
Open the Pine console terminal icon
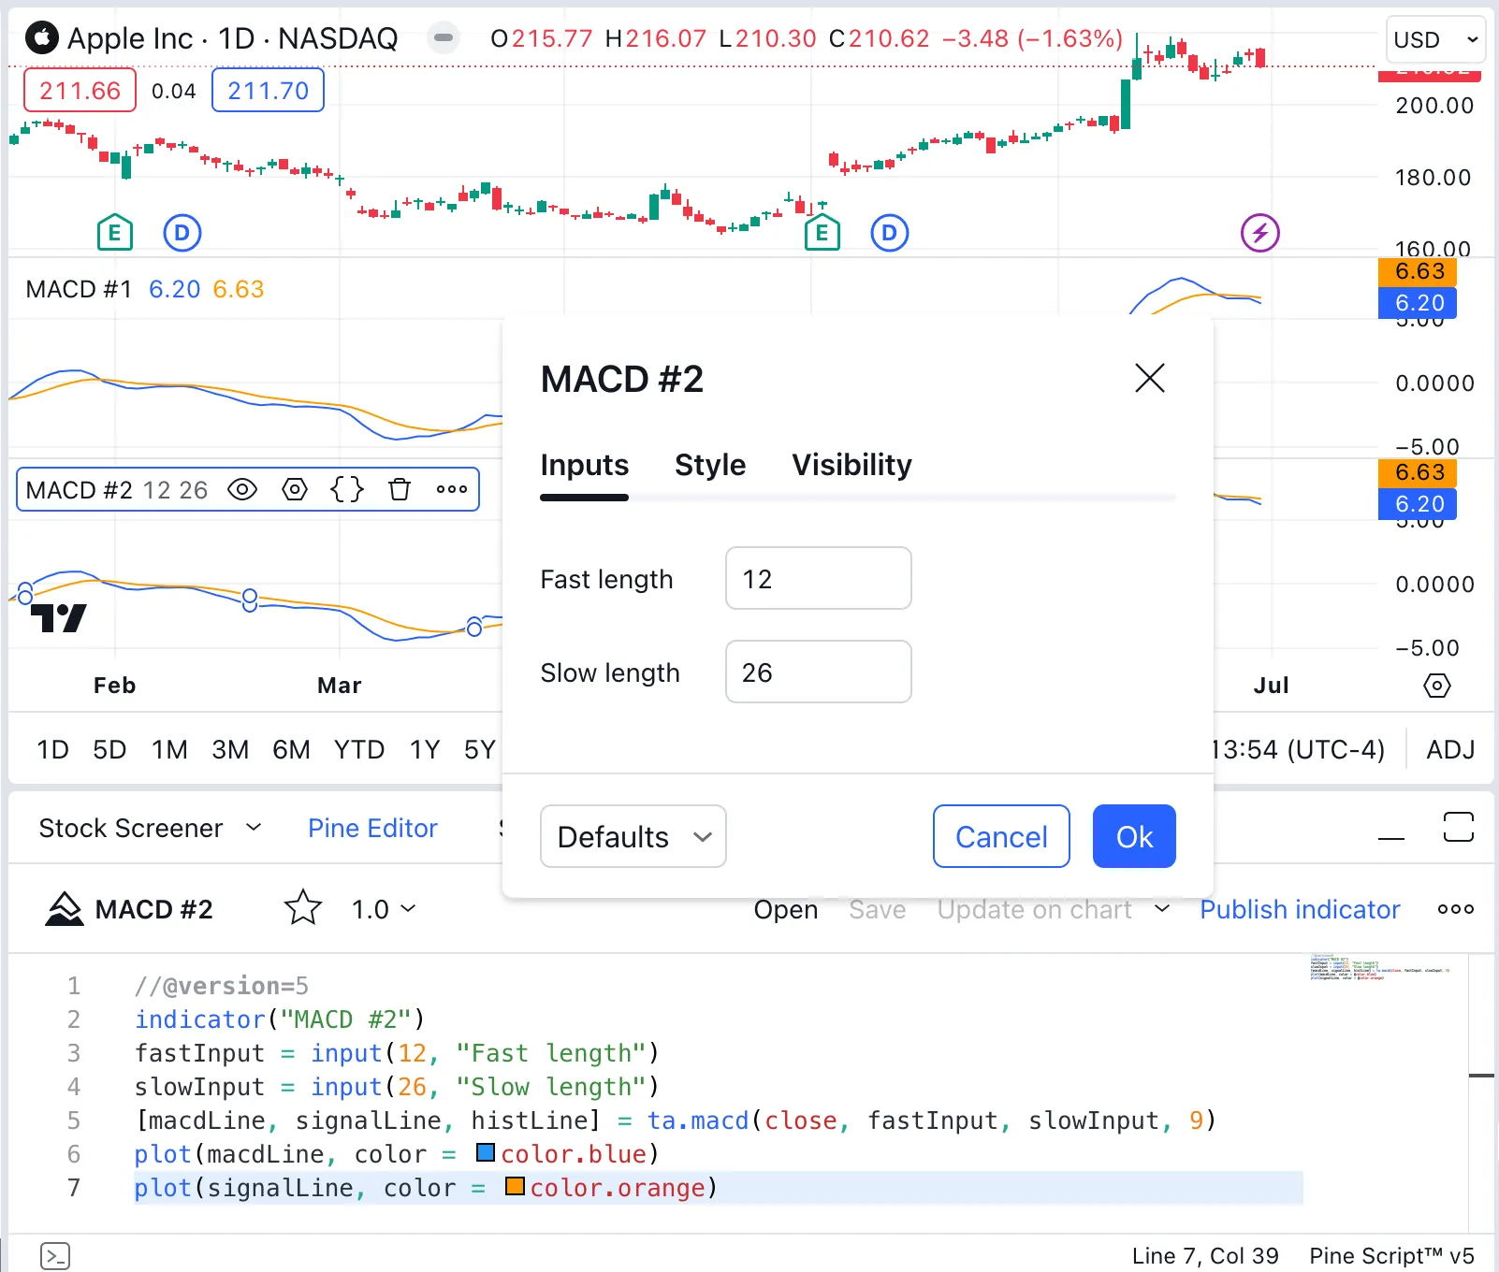pyautogui.click(x=55, y=1255)
